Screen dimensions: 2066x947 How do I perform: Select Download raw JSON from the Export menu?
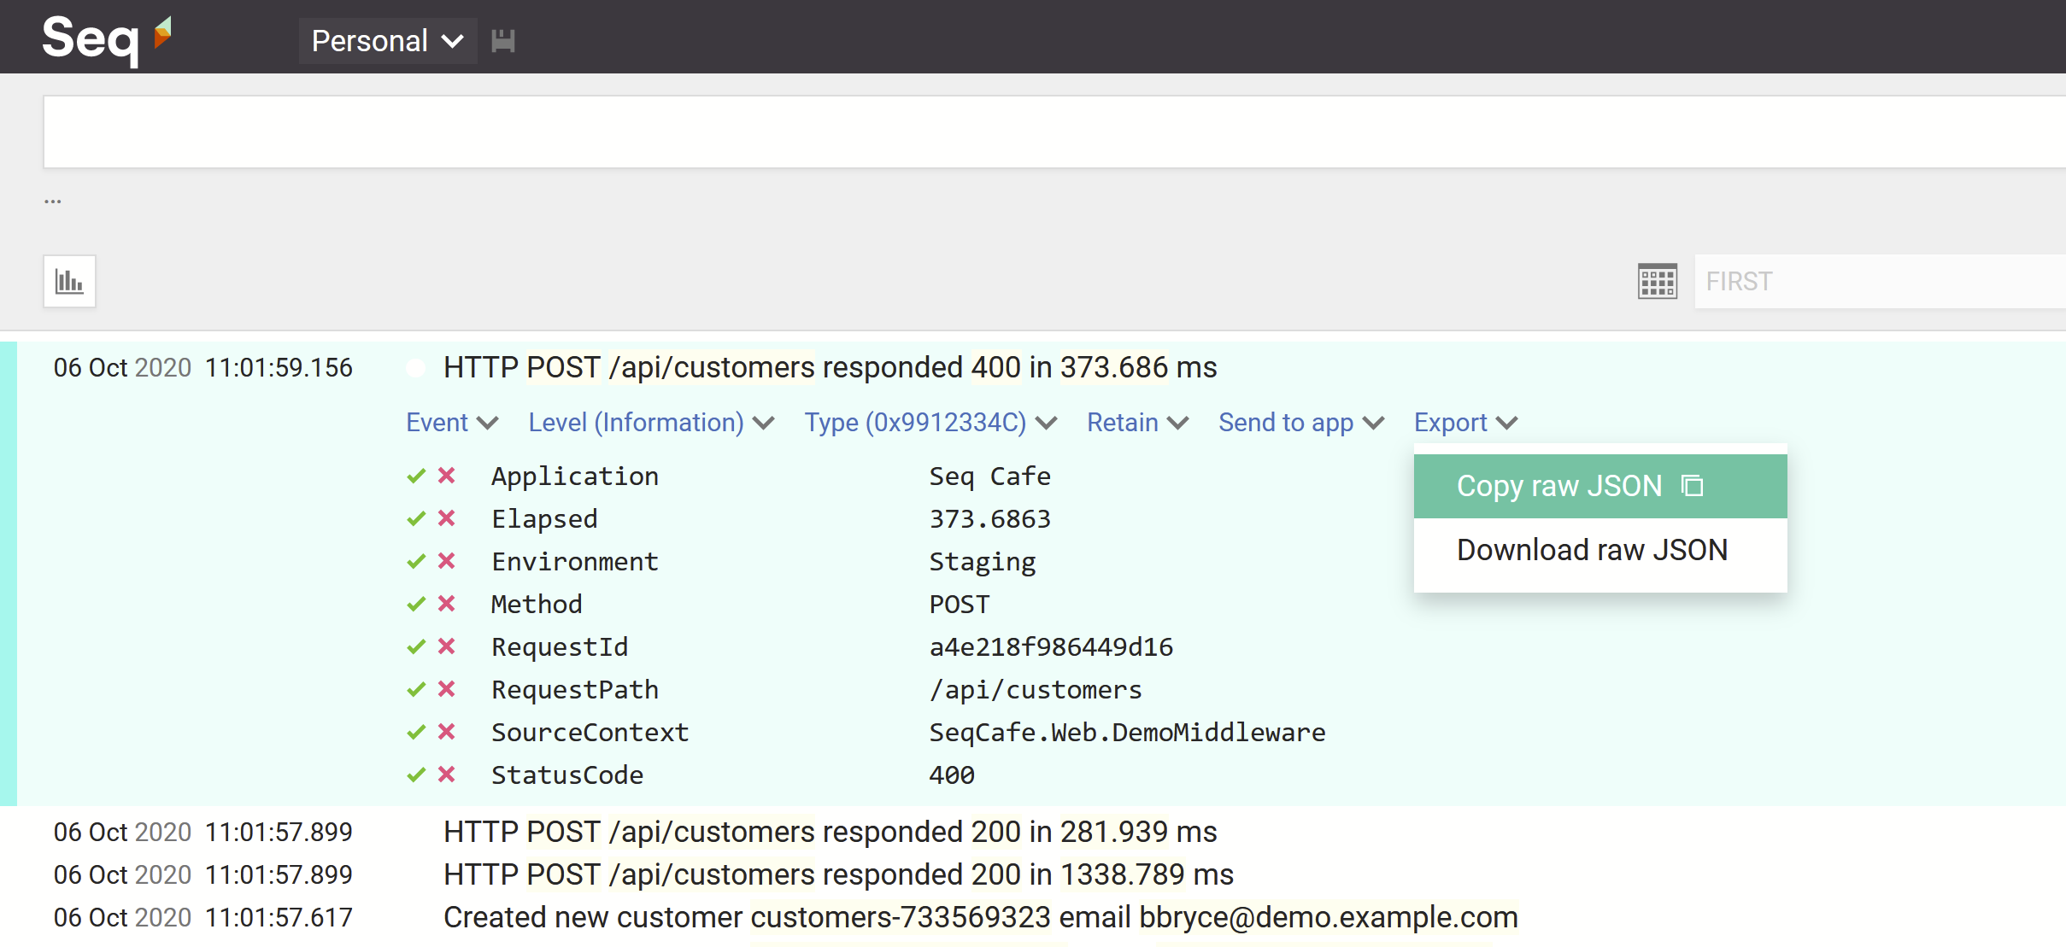click(1591, 549)
